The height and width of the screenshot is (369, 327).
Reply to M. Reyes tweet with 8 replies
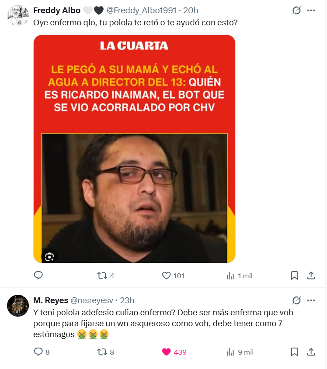click(42, 352)
